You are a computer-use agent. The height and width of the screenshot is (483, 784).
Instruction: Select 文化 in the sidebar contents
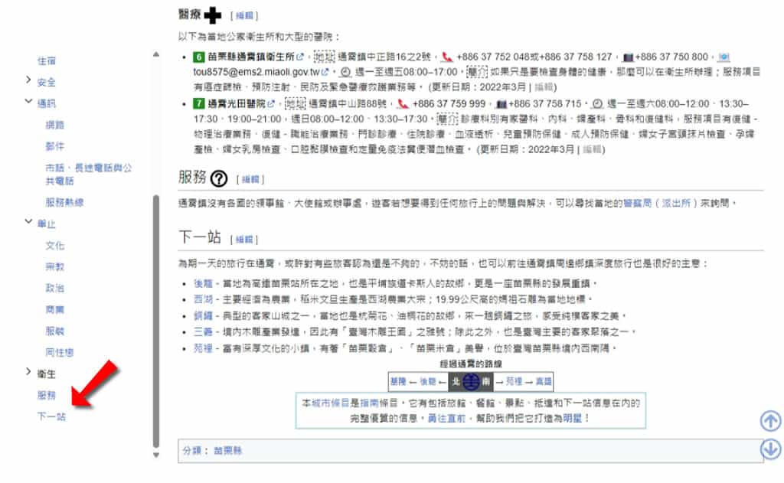[x=55, y=246]
